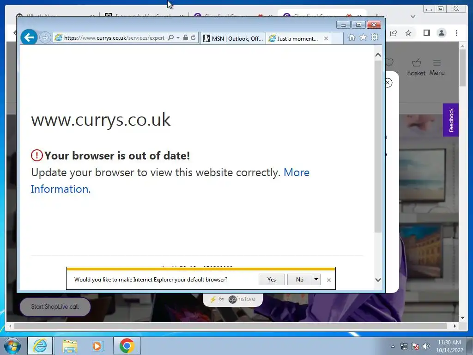This screenshot has height=355, width=473.
Task: Click Chrome horizontal scrollbar right arrow
Action: (x=455, y=326)
